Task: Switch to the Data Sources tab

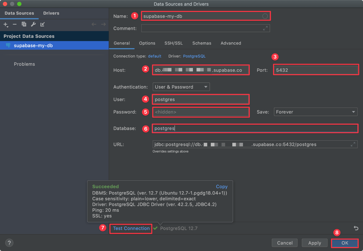Action: (19, 13)
